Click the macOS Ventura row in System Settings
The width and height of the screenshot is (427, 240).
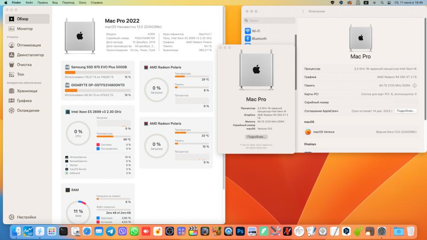point(360,132)
